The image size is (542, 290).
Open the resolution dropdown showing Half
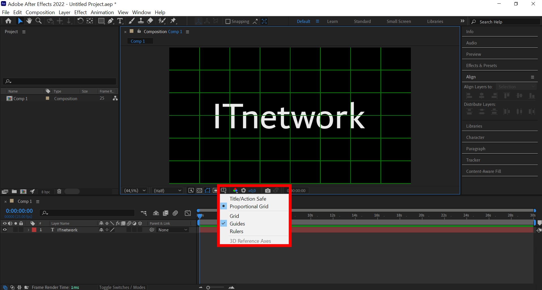point(167,190)
